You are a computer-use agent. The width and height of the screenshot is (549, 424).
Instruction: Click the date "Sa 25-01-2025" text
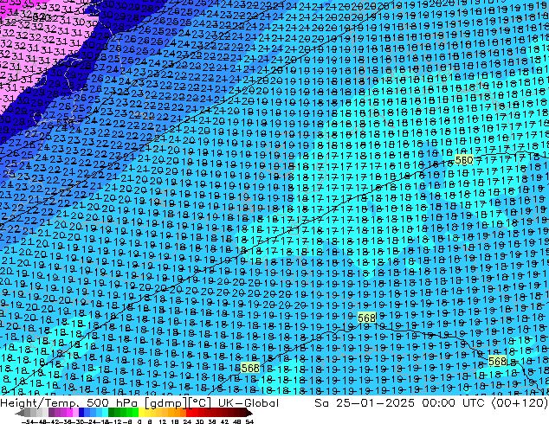(x=365, y=403)
